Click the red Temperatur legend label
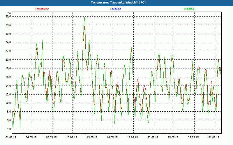The image size is (233, 145). 42,9
